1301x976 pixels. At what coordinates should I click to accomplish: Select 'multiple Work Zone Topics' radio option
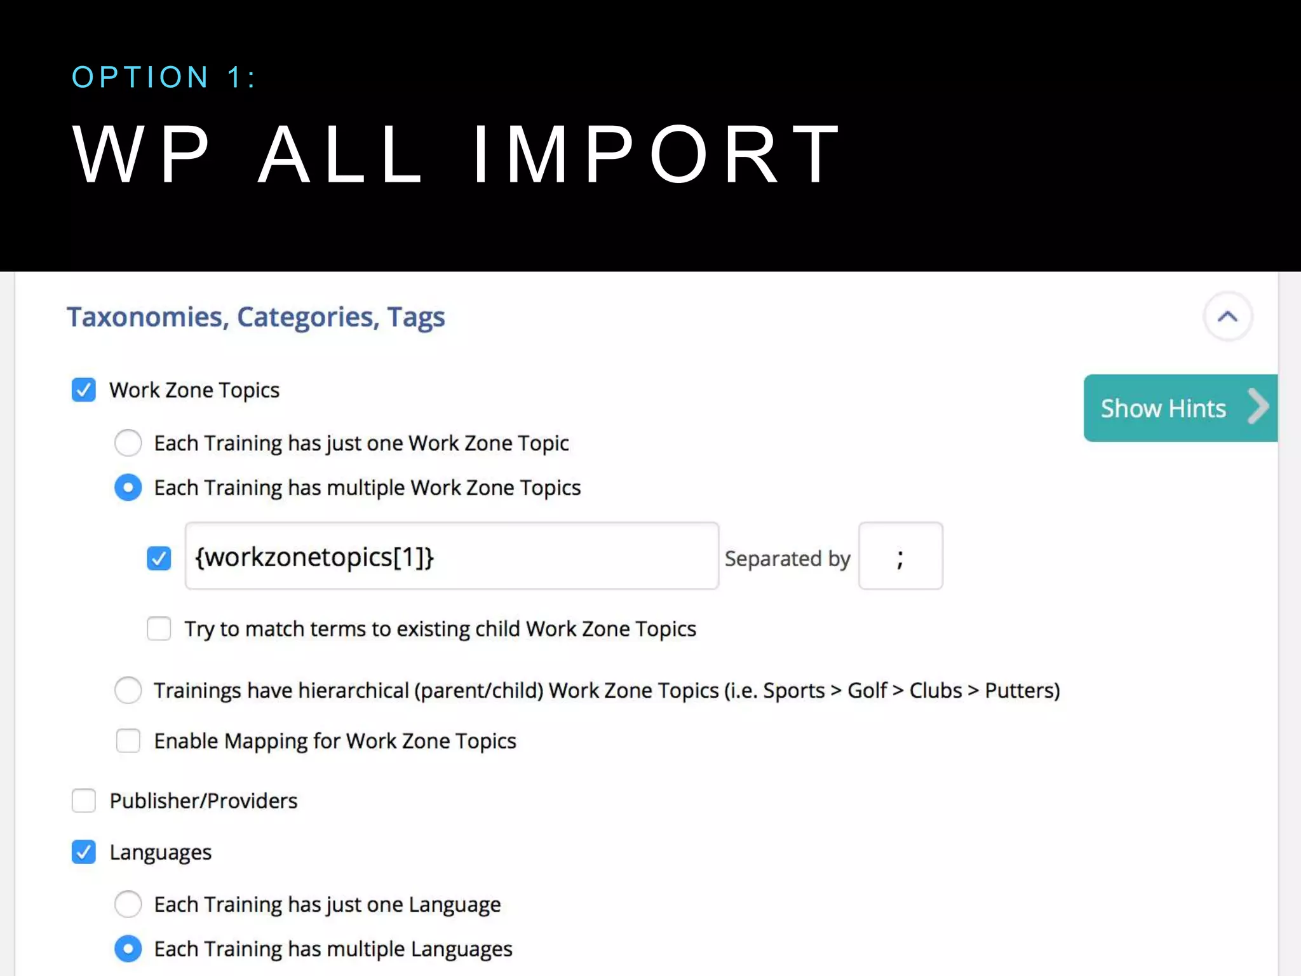[128, 487]
